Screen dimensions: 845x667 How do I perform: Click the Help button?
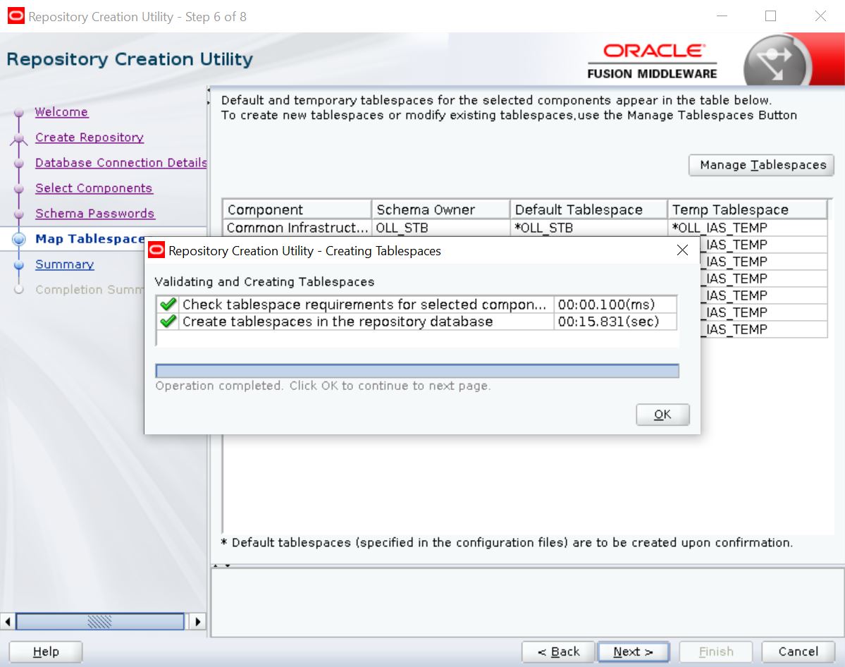(46, 651)
